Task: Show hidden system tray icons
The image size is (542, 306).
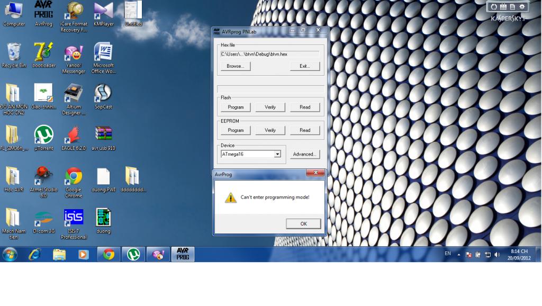Action: click(x=459, y=255)
